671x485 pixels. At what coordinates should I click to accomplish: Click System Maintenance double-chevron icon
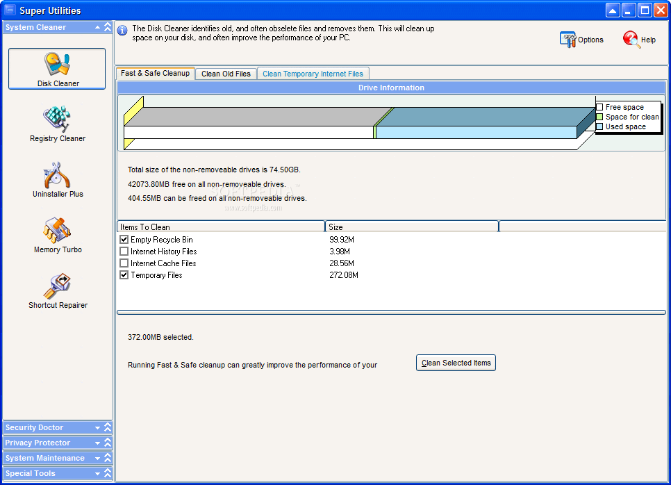108,458
